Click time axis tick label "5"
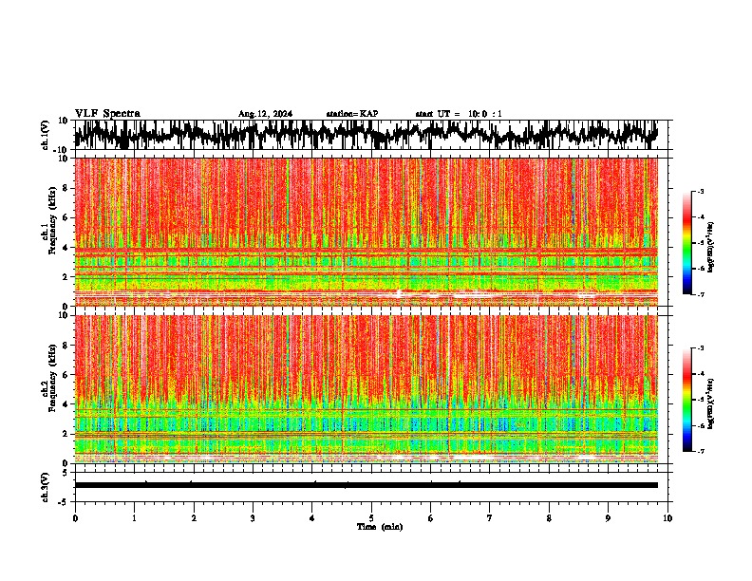Image resolution: width=752 pixels, height=581 pixels. click(x=371, y=518)
